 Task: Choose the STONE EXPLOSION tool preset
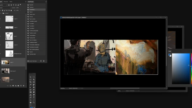tap(36, 31)
